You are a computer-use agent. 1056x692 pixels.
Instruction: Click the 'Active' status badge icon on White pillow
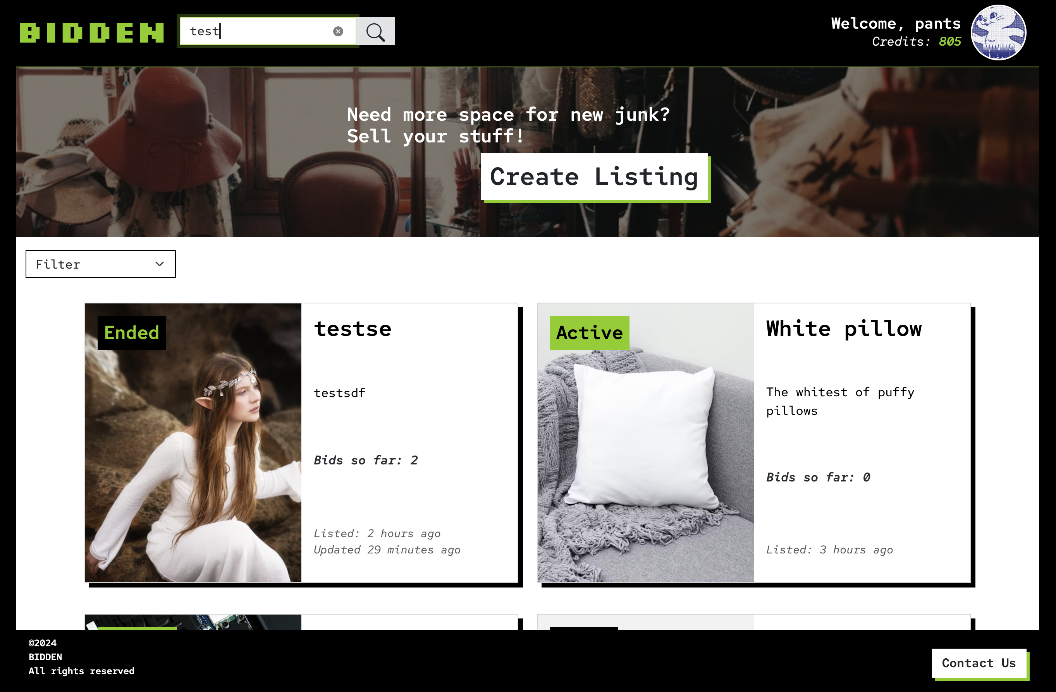[589, 332]
